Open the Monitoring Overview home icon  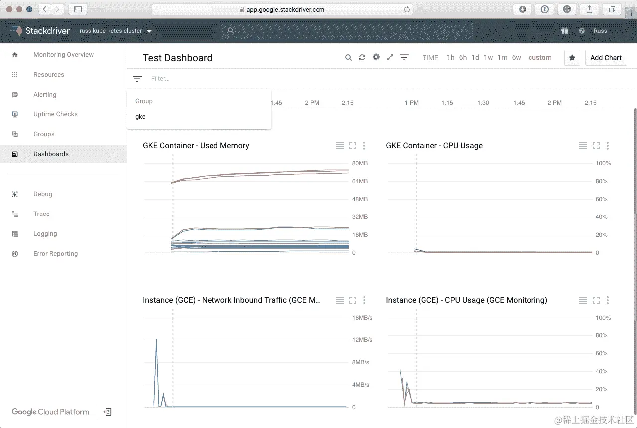coord(15,55)
